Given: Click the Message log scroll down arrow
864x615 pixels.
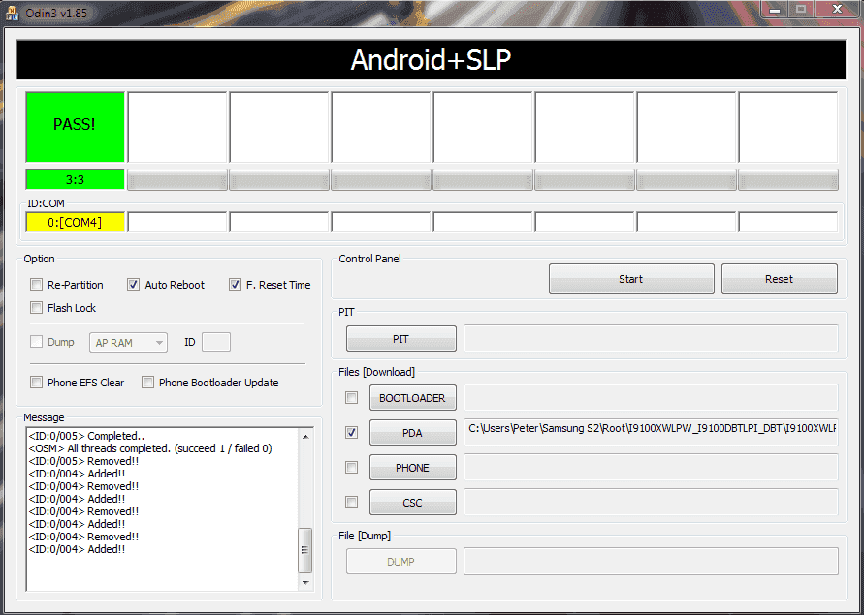Looking at the screenshot, I should (305, 582).
